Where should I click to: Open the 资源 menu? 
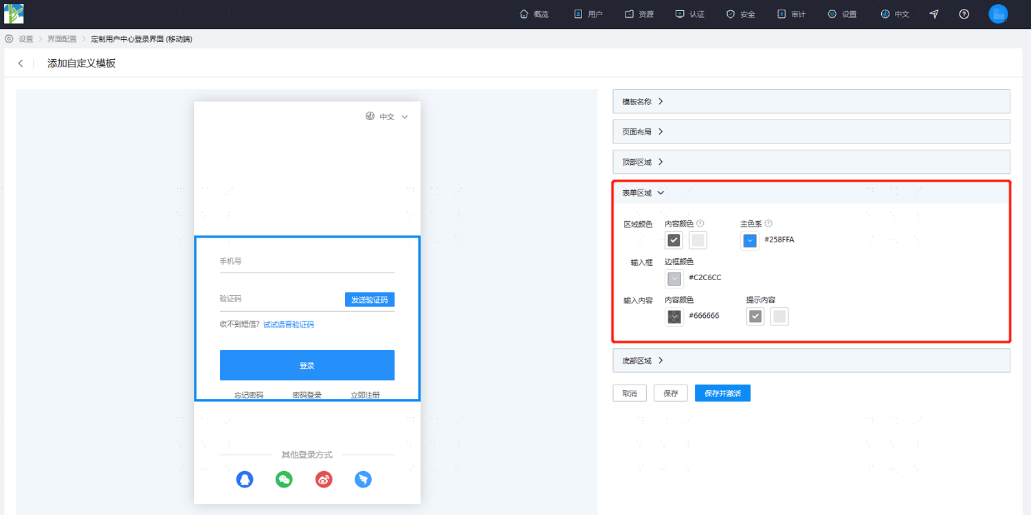[x=639, y=14]
